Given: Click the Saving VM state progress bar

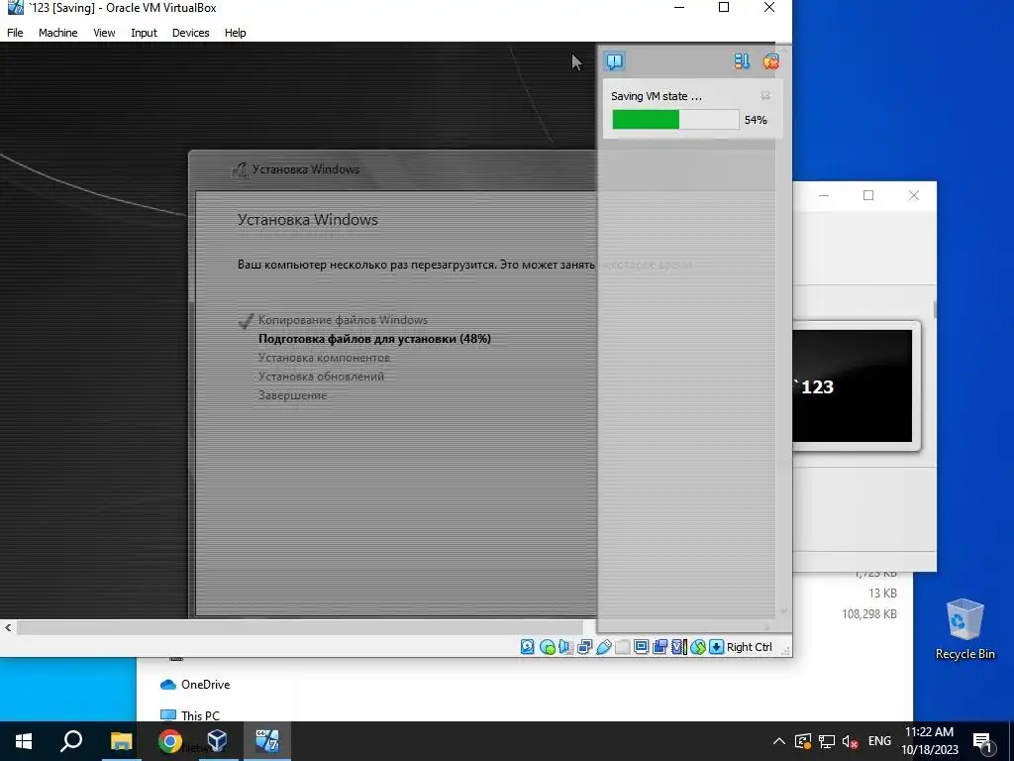Looking at the screenshot, I should (675, 120).
